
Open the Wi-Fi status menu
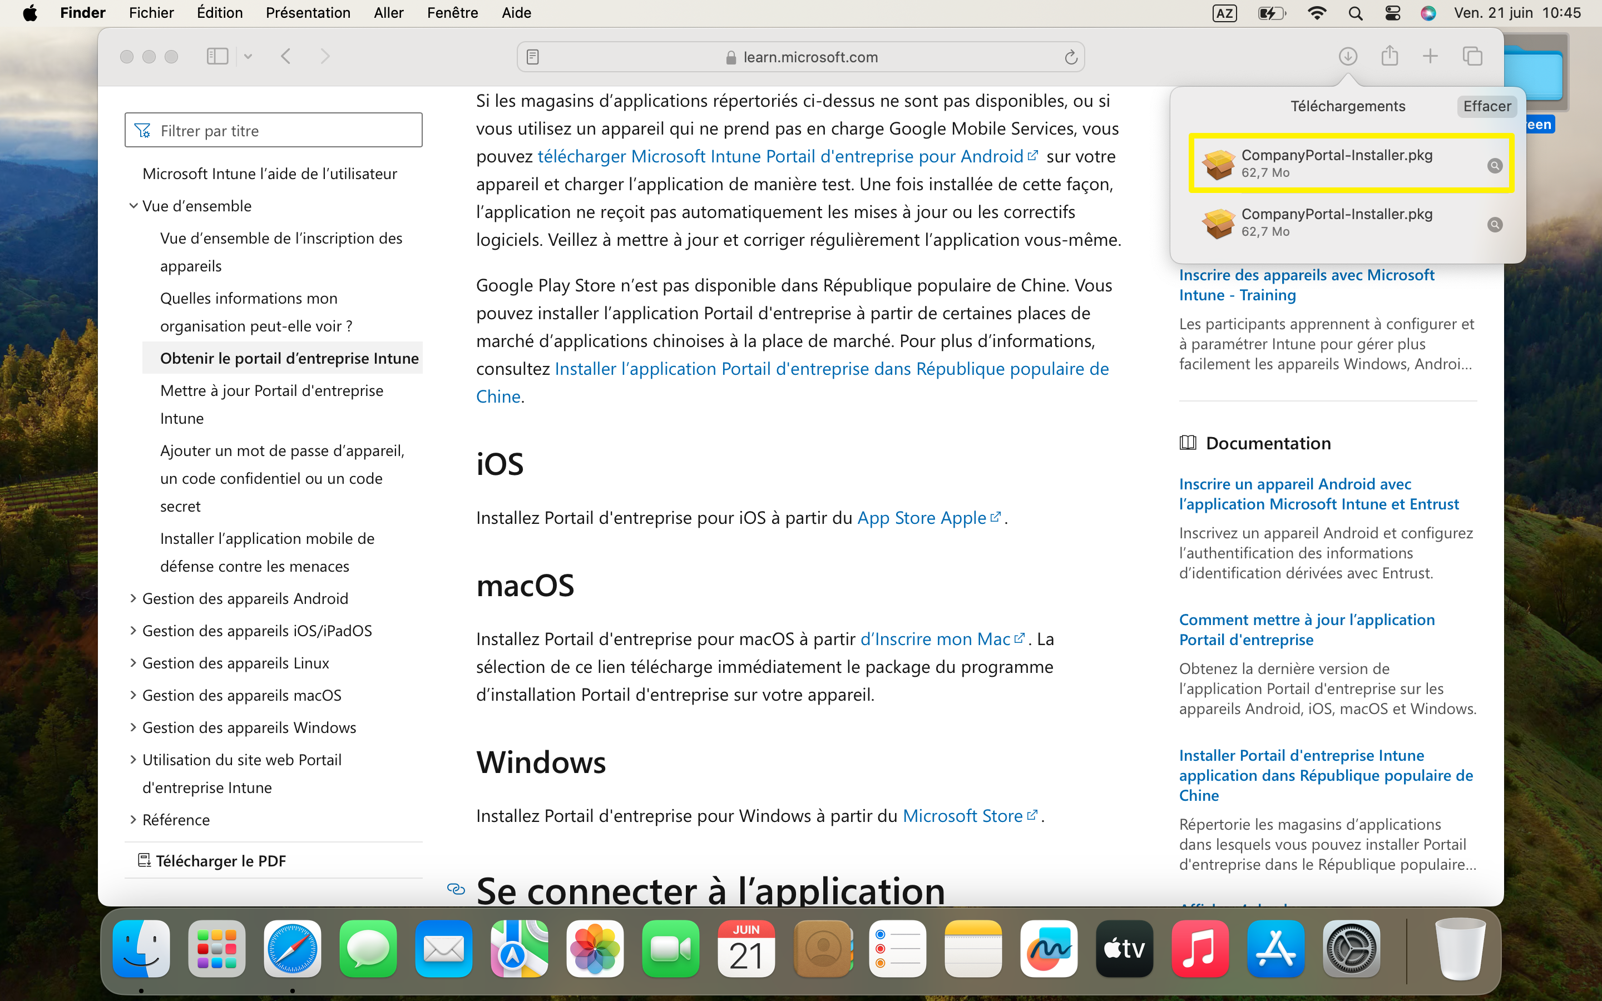[1317, 13]
